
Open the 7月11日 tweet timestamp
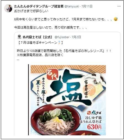[87, 6]
